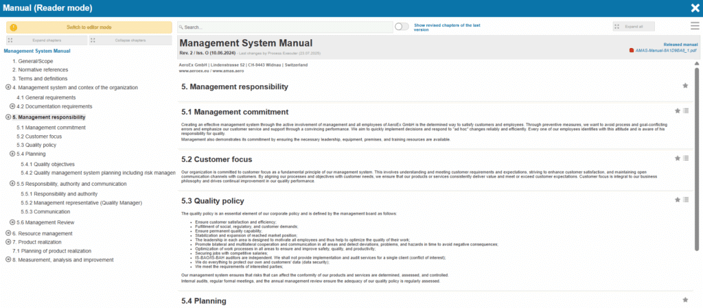This screenshot has width=703, height=308.
Task: Click list icon beside 5.1 Management commitment
Action: (686, 110)
